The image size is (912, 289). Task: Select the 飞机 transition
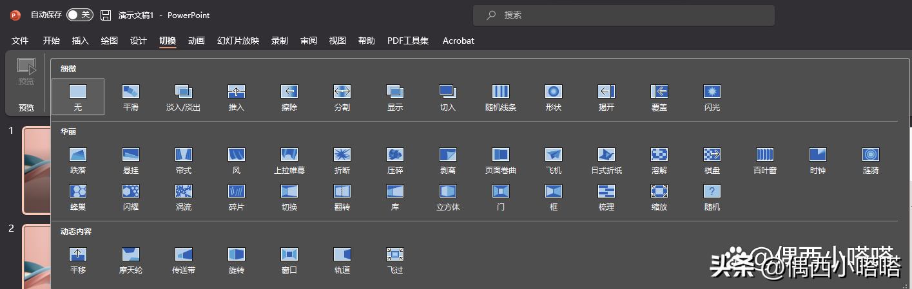coord(554,161)
